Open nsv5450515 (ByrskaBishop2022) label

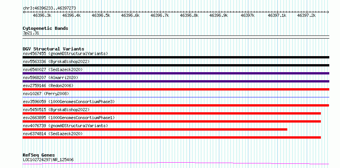tap(56, 110)
